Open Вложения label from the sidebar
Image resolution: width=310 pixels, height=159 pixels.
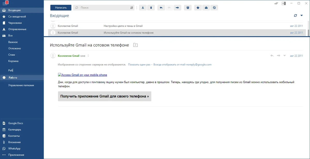click(14, 142)
